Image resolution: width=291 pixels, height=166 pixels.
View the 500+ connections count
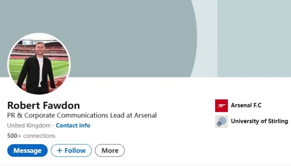pyautogui.click(x=31, y=136)
